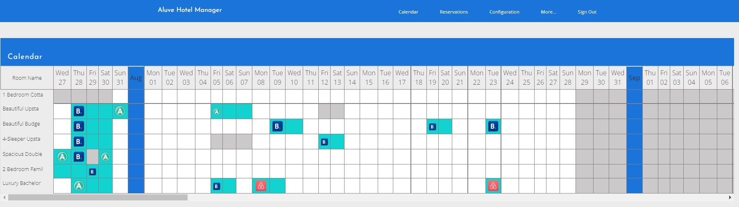Open the A icon reservation on Spacious Double, Wed 27
The height and width of the screenshot is (207, 739).
[x=62, y=157]
